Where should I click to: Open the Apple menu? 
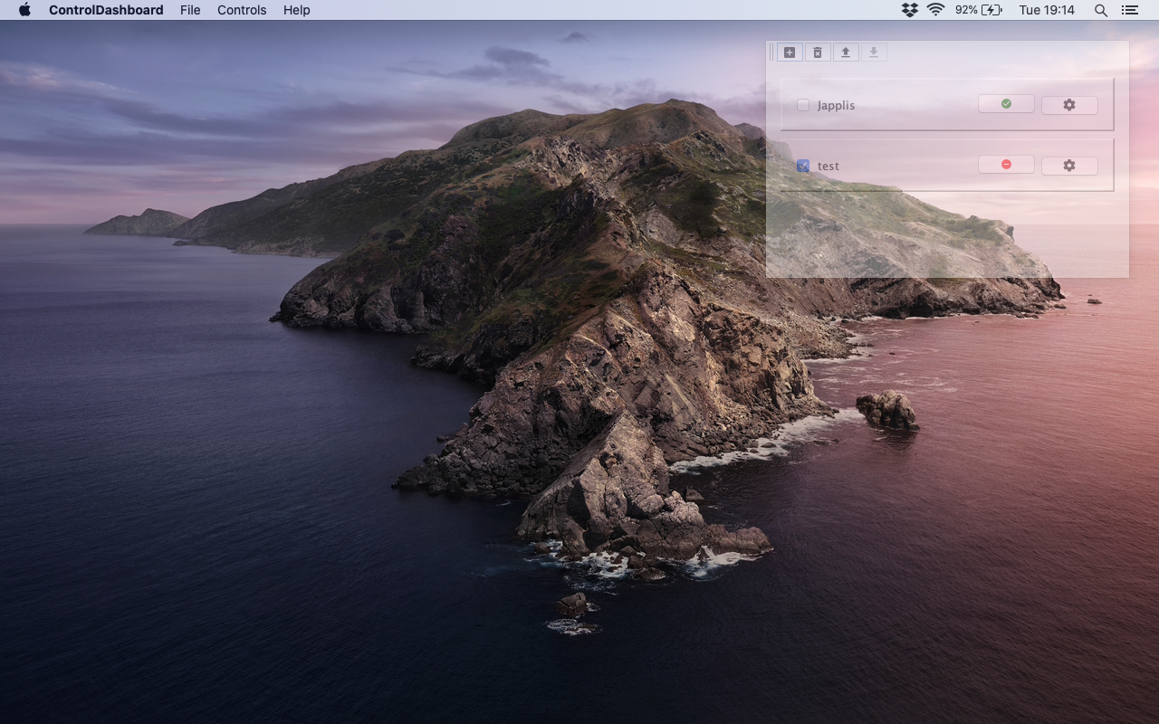click(x=24, y=10)
